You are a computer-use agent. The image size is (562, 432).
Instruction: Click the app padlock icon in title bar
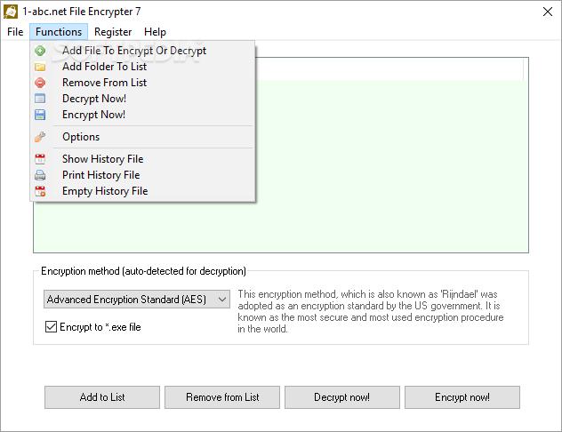(x=11, y=12)
